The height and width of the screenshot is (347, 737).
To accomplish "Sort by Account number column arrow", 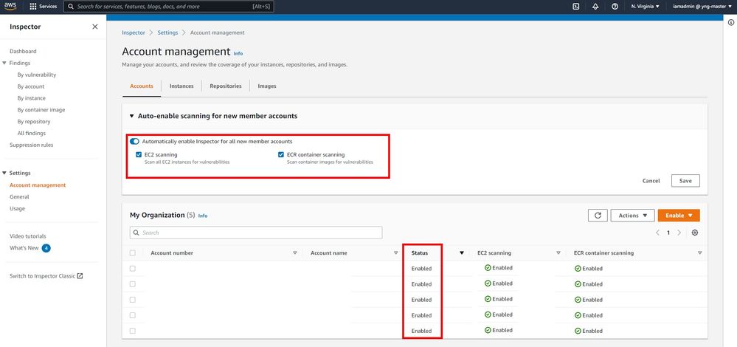I will click(x=295, y=253).
